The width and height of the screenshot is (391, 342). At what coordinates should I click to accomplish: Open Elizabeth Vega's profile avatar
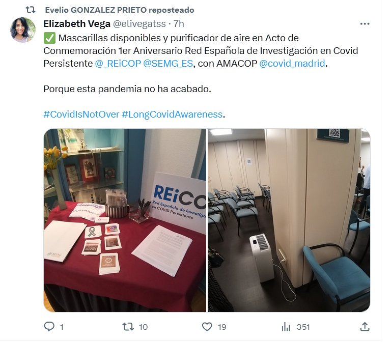tap(23, 30)
